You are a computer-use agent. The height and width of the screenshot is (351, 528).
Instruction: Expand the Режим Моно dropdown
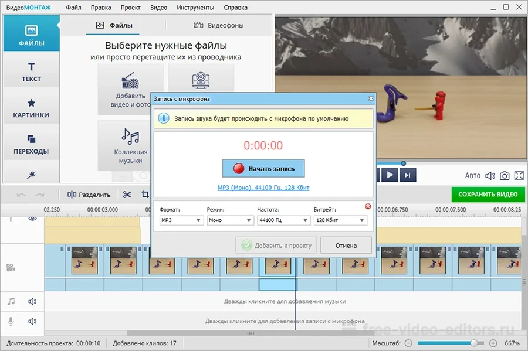[230, 220]
